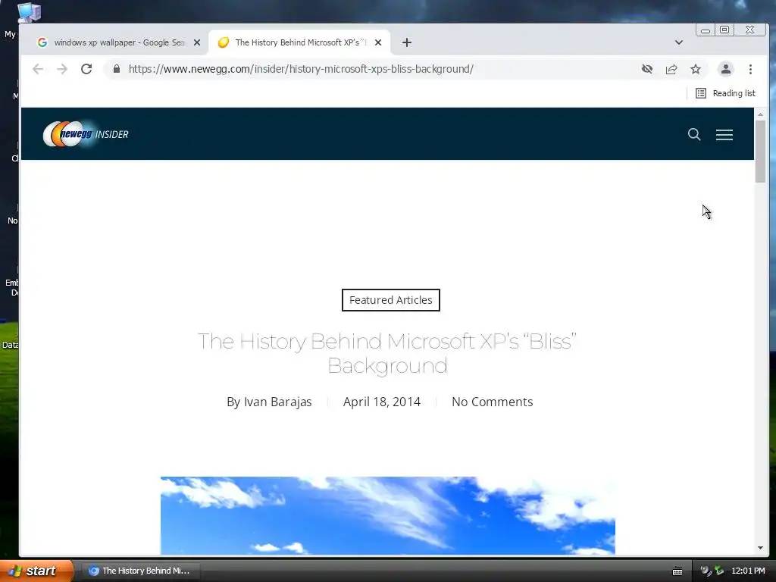This screenshot has width=776, height=582.
Task: Restore down the Chrome window
Action: pos(724,30)
